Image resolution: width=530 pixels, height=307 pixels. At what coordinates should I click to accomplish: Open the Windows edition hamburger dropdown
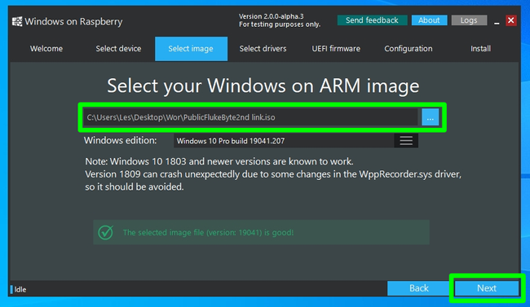(406, 141)
